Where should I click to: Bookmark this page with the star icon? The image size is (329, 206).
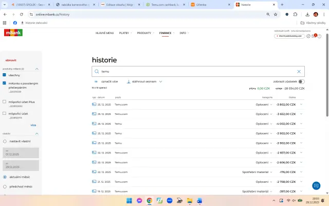pos(276,14)
